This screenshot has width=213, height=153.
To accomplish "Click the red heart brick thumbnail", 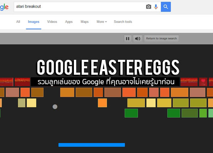I will point(203,81).
